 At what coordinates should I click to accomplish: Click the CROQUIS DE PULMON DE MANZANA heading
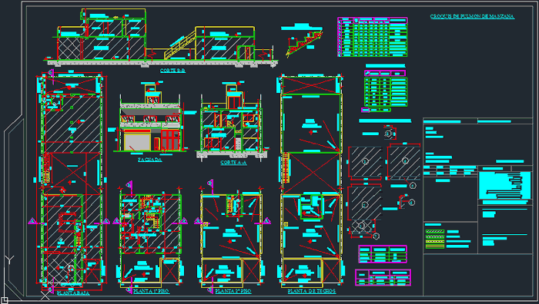(x=472, y=16)
